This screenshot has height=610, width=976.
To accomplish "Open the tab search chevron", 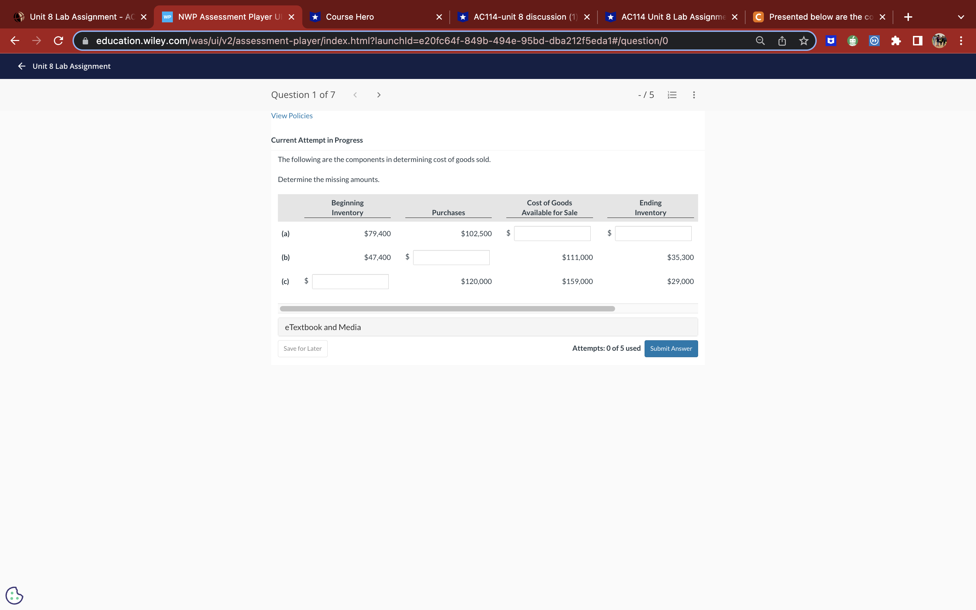I will pyautogui.click(x=961, y=17).
